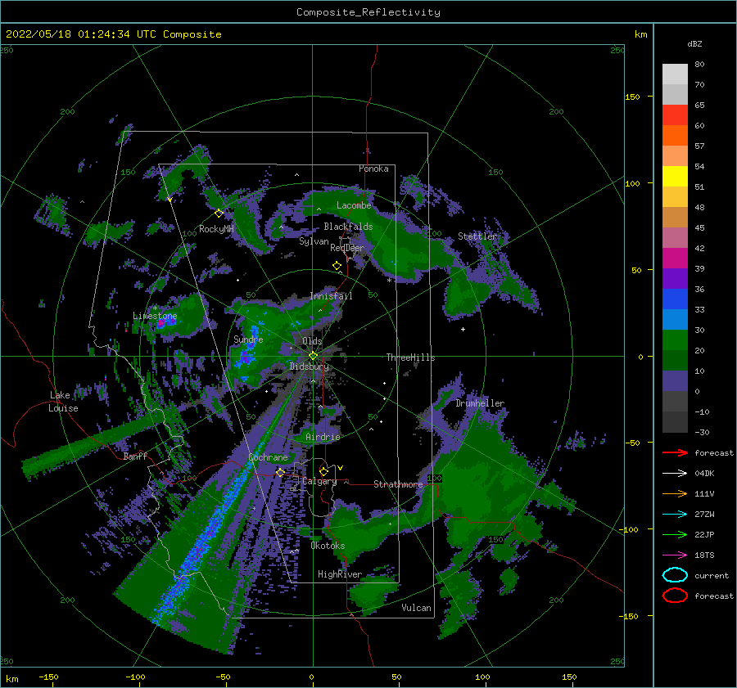737x688 pixels.
Task: Click the RedDeer city label
Action: (x=347, y=248)
